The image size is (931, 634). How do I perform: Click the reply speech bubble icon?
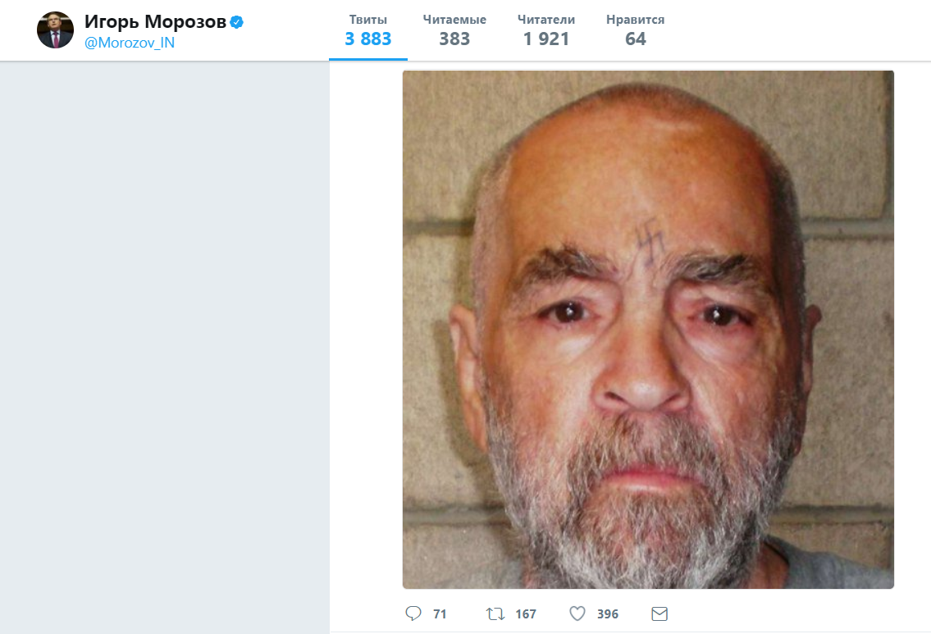click(x=413, y=613)
